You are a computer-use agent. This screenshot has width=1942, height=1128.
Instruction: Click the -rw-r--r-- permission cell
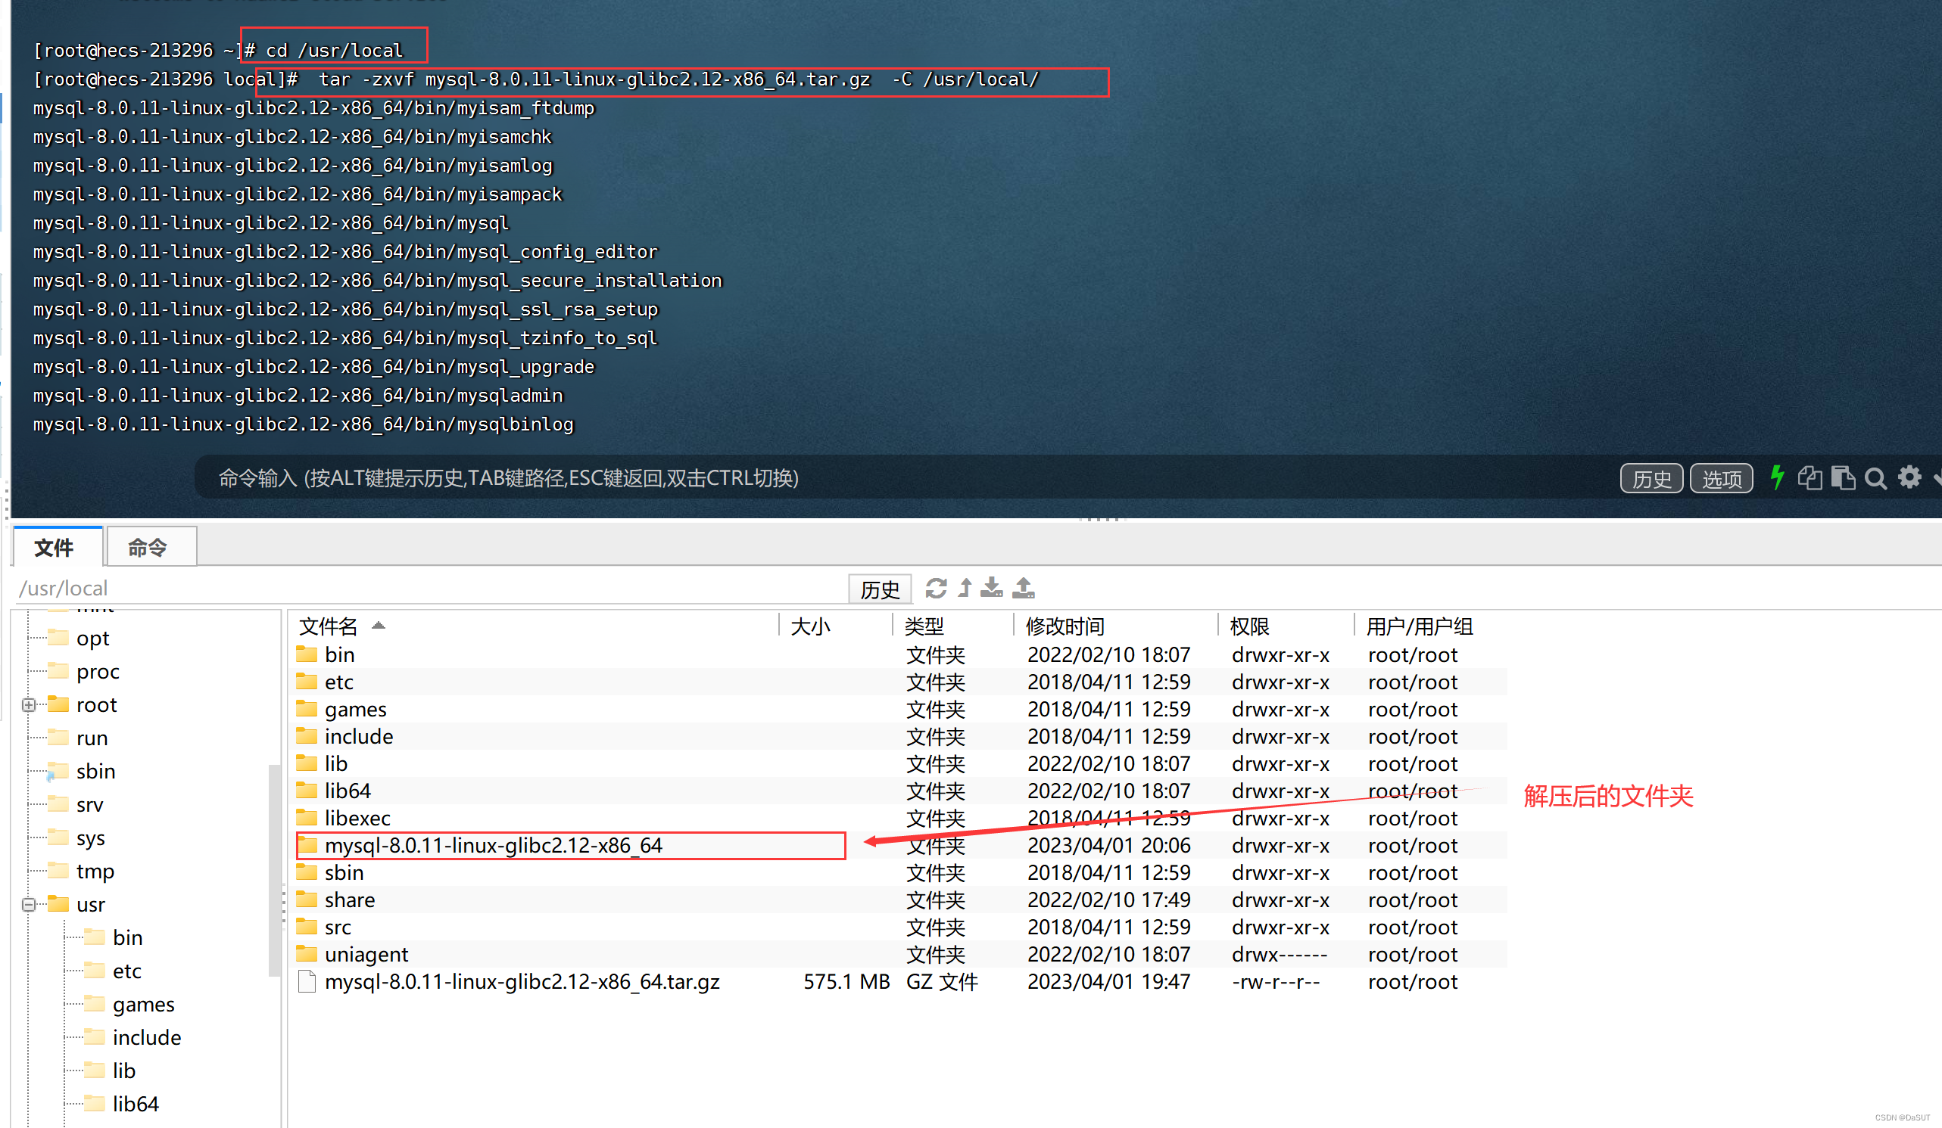(x=1276, y=982)
